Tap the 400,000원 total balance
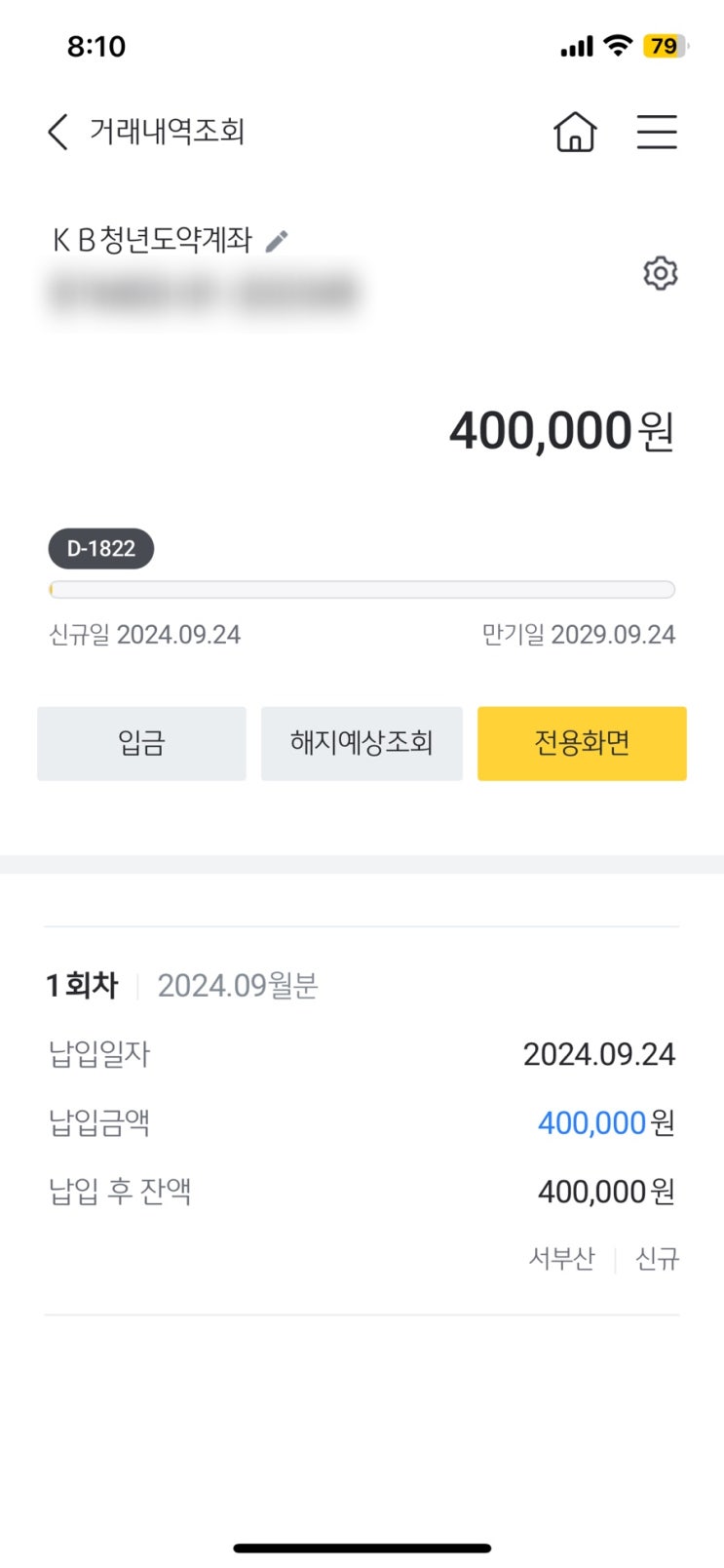This screenshot has height=1568, width=724. [561, 431]
